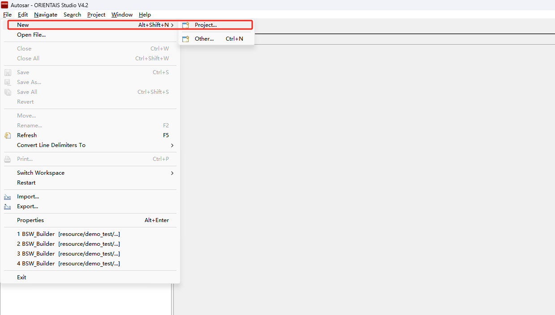The image size is (555, 315).
Task: Click the Export icon in File menu
Action: (8, 206)
